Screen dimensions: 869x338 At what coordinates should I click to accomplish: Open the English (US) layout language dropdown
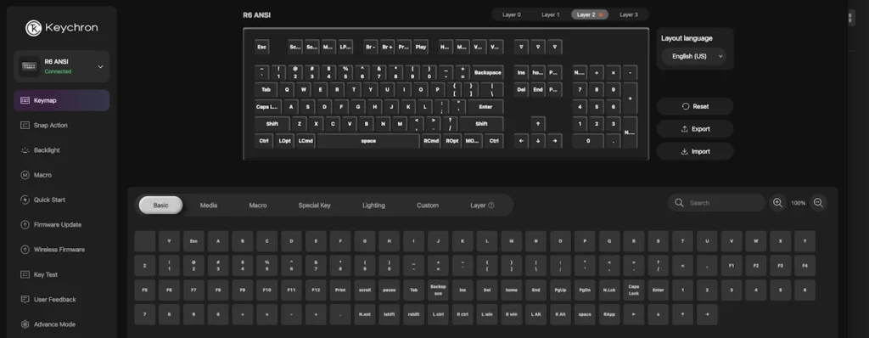click(x=694, y=56)
